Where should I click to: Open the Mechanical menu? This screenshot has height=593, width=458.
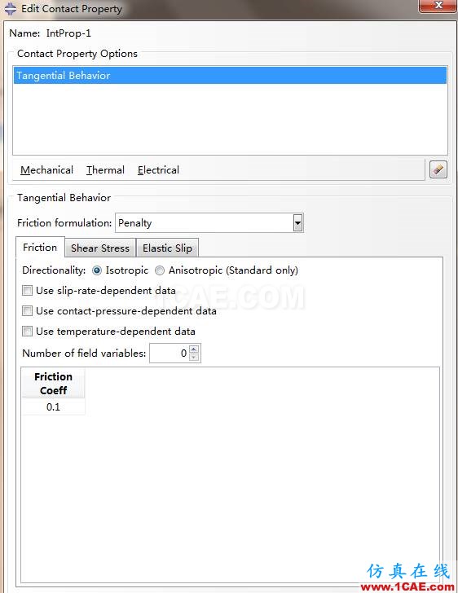[x=47, y=170]
